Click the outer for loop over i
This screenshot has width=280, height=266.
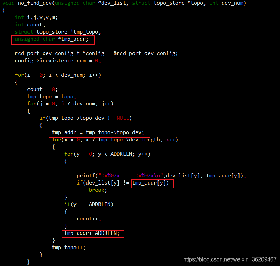(58, 75)
